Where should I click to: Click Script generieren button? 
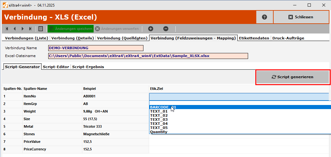pos(293,77)
